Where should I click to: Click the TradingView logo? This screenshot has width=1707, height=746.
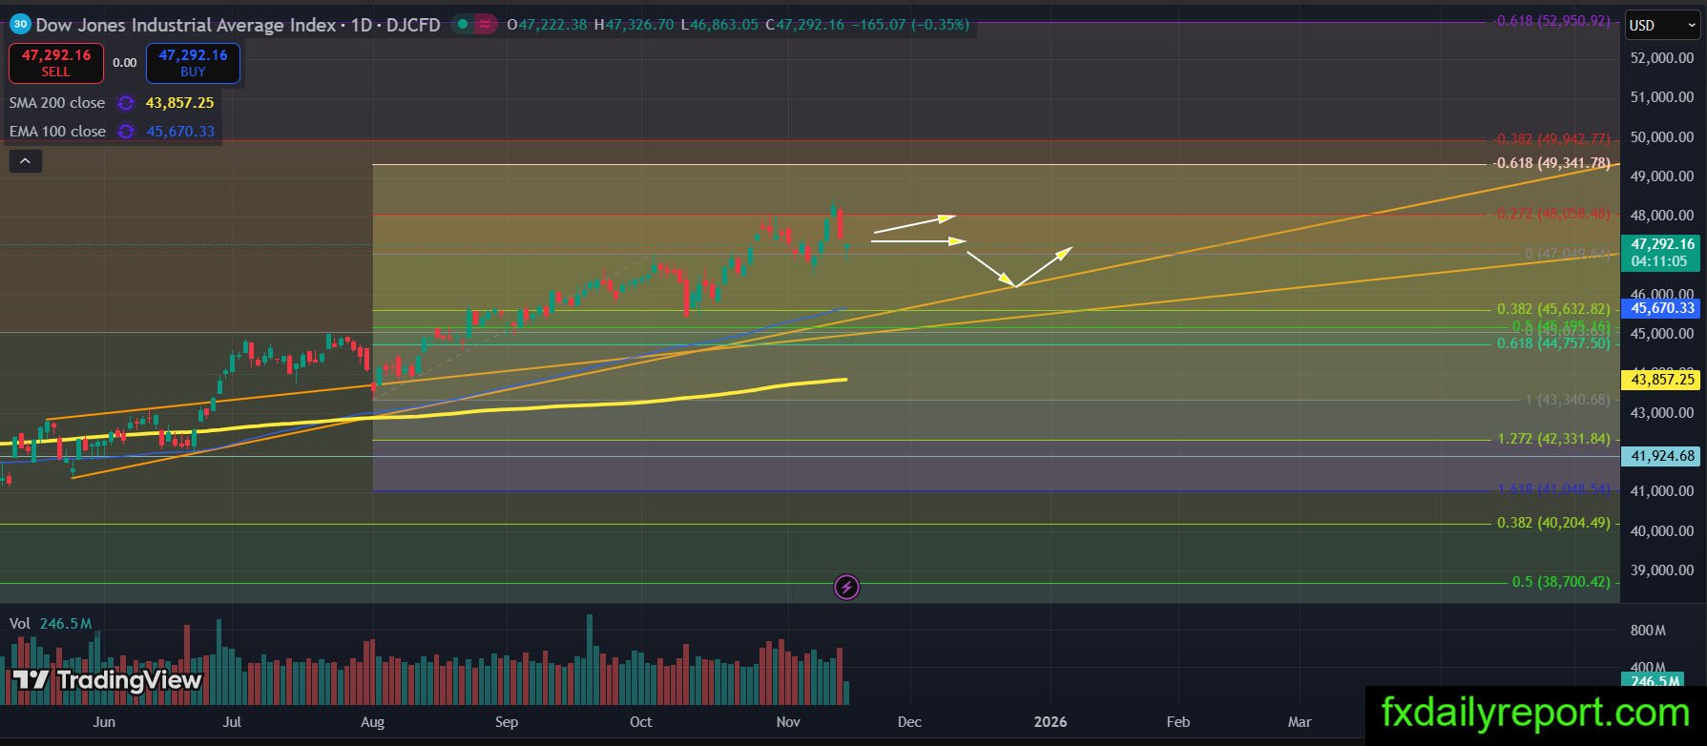(107, 680)
